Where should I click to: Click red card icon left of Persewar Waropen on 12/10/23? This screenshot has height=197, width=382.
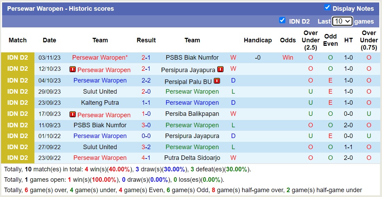[73, 69]
